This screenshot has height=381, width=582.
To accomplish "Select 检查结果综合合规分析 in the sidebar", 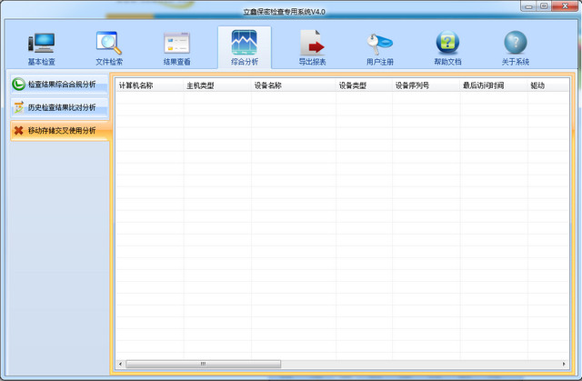I will click(x=60, y=84).
